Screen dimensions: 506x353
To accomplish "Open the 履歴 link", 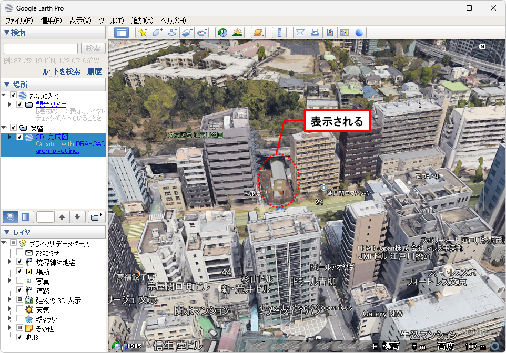I will pos(94,71).
